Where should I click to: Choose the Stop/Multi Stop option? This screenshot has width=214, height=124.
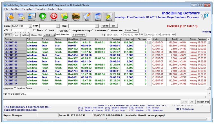(x=70, y=31)
